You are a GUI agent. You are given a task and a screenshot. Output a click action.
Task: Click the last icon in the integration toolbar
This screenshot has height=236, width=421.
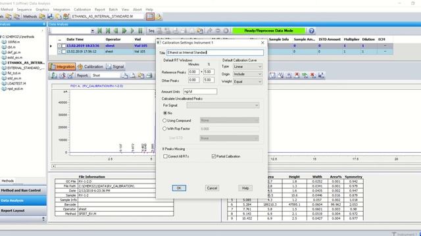(321, 75)
